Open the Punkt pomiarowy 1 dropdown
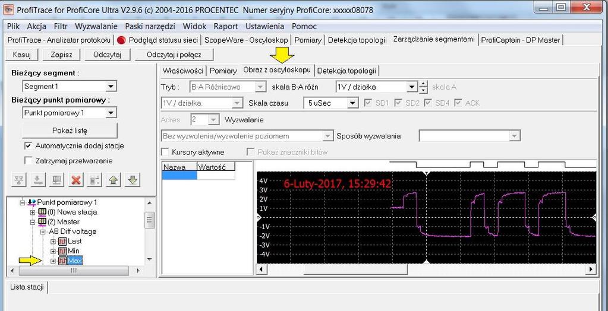Image resolution: width=608 pixels, height=311 pixels. (111, 113)
